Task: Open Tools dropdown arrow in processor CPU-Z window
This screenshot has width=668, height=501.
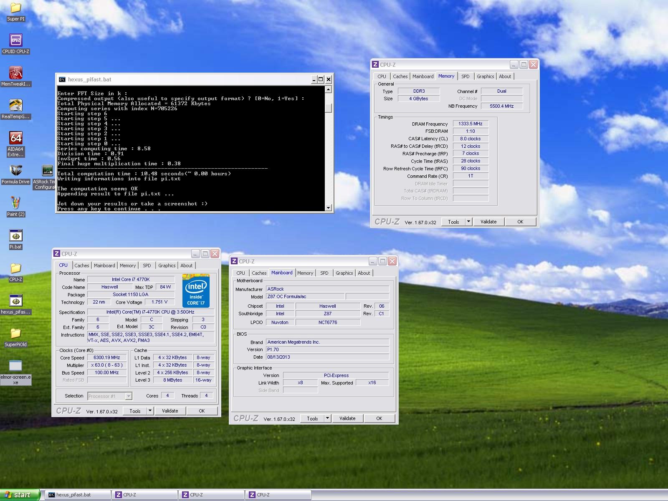Action: click(150, 411)
